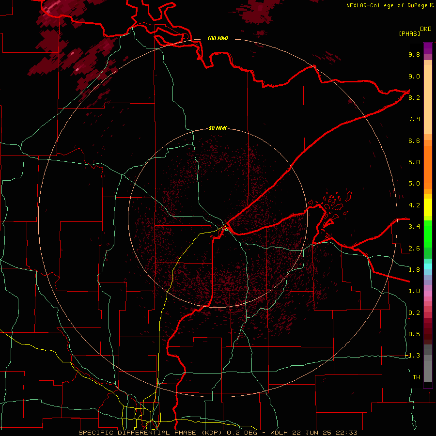The height and width of the screenshot is (436, 436).
Task: Click the orange segment of the color bar
Action: point(428,168)
